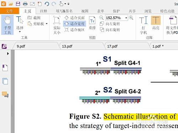Create a new blank document icon
The image size is (178, 133).
coord(40,4)
